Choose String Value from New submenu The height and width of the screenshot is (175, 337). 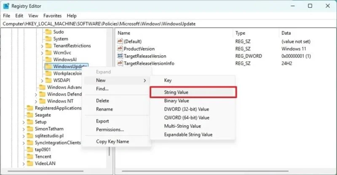pyautogui.click(x=193, y=92)
